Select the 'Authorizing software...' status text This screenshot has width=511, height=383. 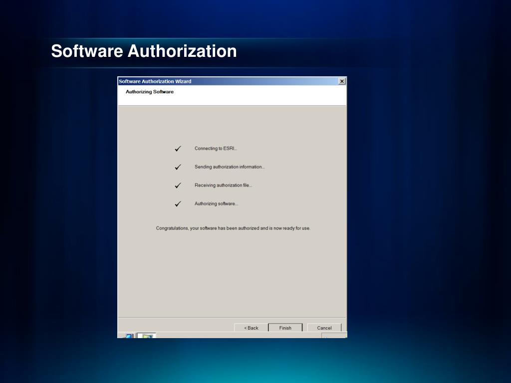pyautogui.click(x=216, y=203)
